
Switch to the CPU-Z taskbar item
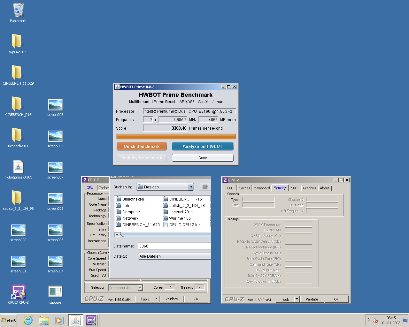coord(91,320)
